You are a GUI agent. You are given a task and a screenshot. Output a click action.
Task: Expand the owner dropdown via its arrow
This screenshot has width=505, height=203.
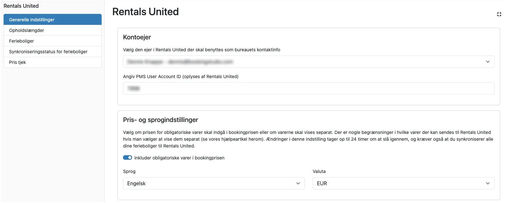pyautogui.click(x=488, y=62)
